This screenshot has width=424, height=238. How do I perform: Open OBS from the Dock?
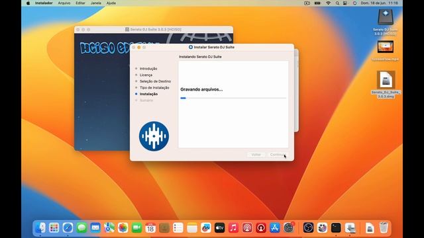click(x=308, y=227)
